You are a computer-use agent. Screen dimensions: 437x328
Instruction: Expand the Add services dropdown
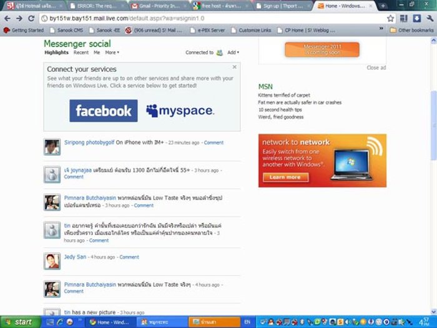tap(233, 52)
